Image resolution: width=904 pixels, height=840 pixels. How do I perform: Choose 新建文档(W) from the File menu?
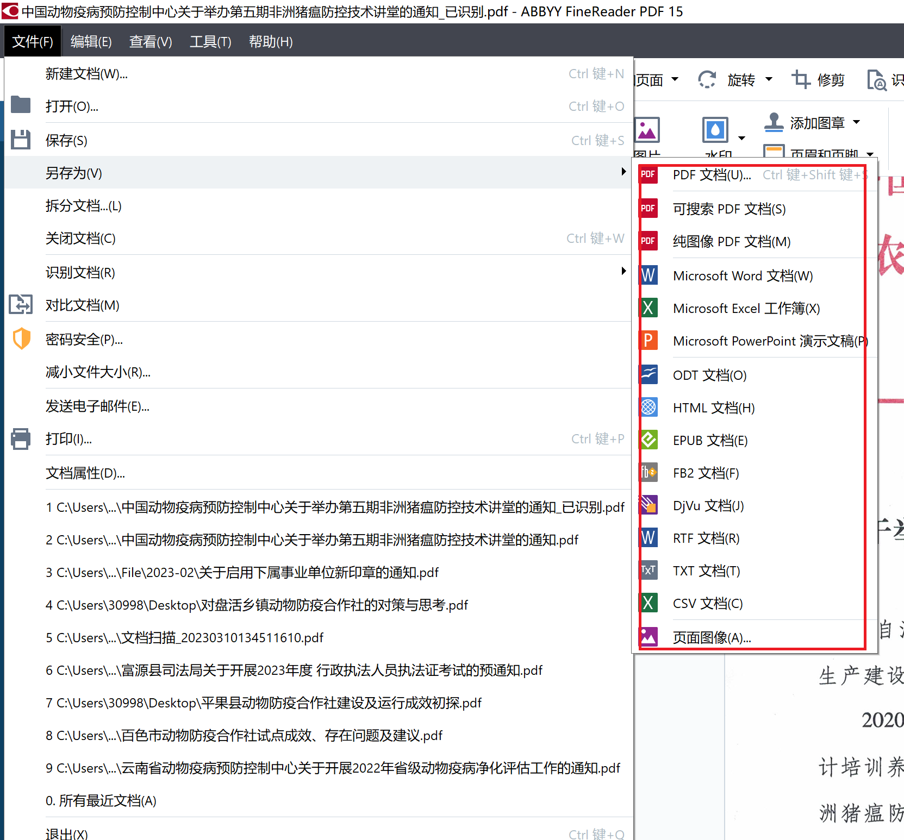coord(319,73)
